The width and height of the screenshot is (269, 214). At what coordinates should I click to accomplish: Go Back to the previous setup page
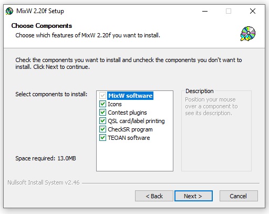(x=154, y=196)
